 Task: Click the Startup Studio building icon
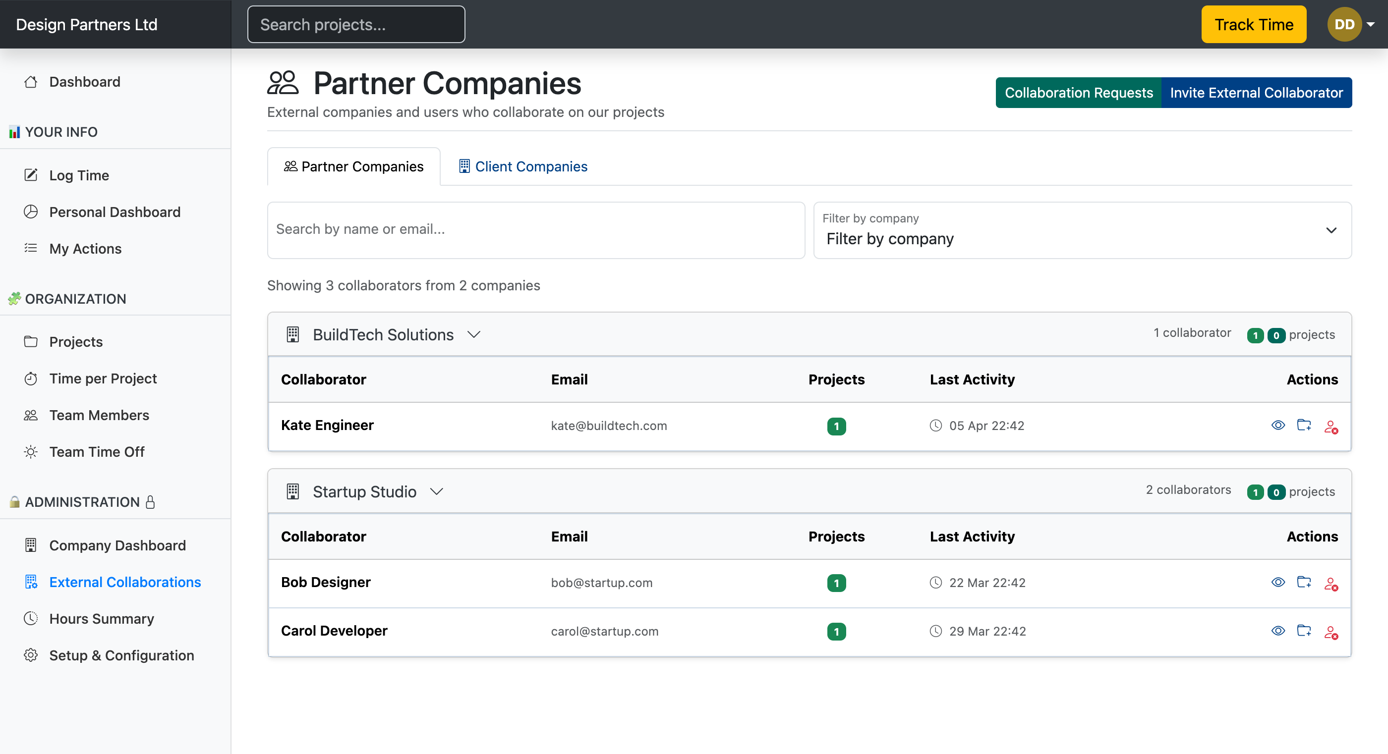292,491
